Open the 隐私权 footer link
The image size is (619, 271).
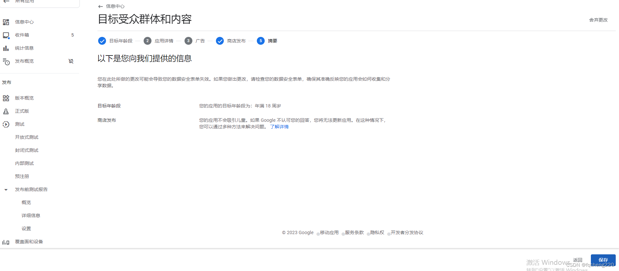coord(377,232)
